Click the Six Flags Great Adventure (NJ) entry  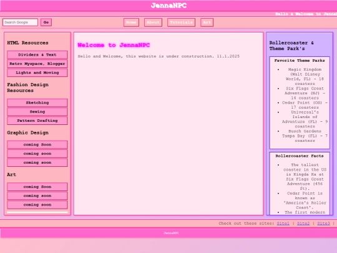pyautogui.click(x=305, y=93)
